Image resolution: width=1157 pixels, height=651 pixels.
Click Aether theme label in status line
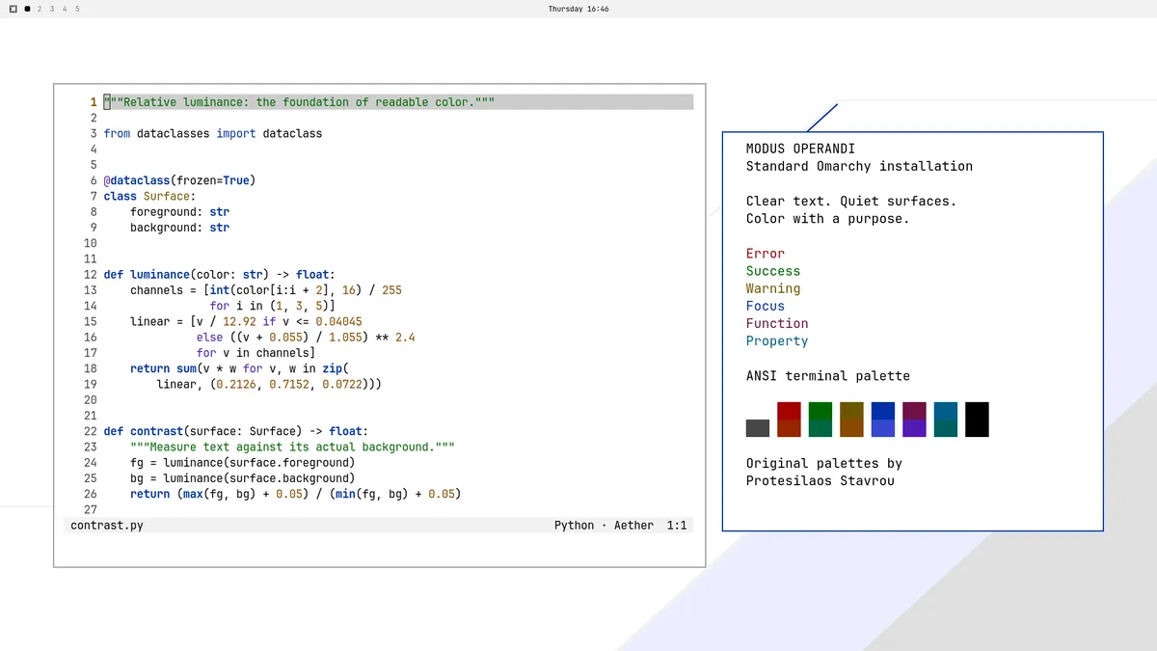point(633,526)
